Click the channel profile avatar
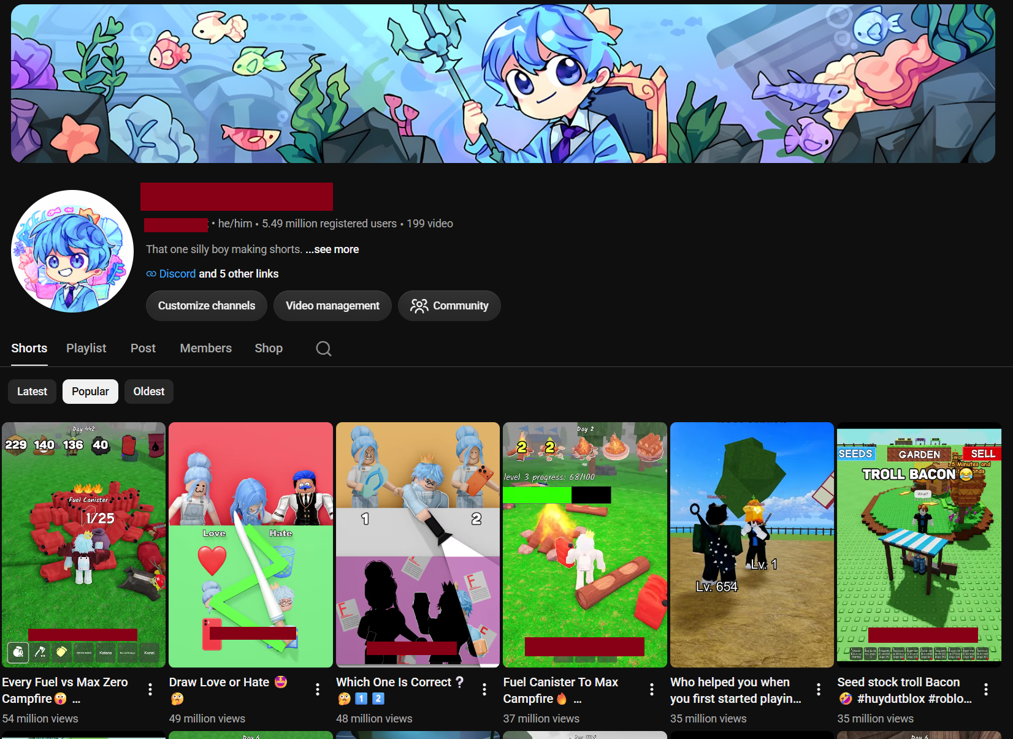This screenshot has height=739, width=1013. pos(72,251)
